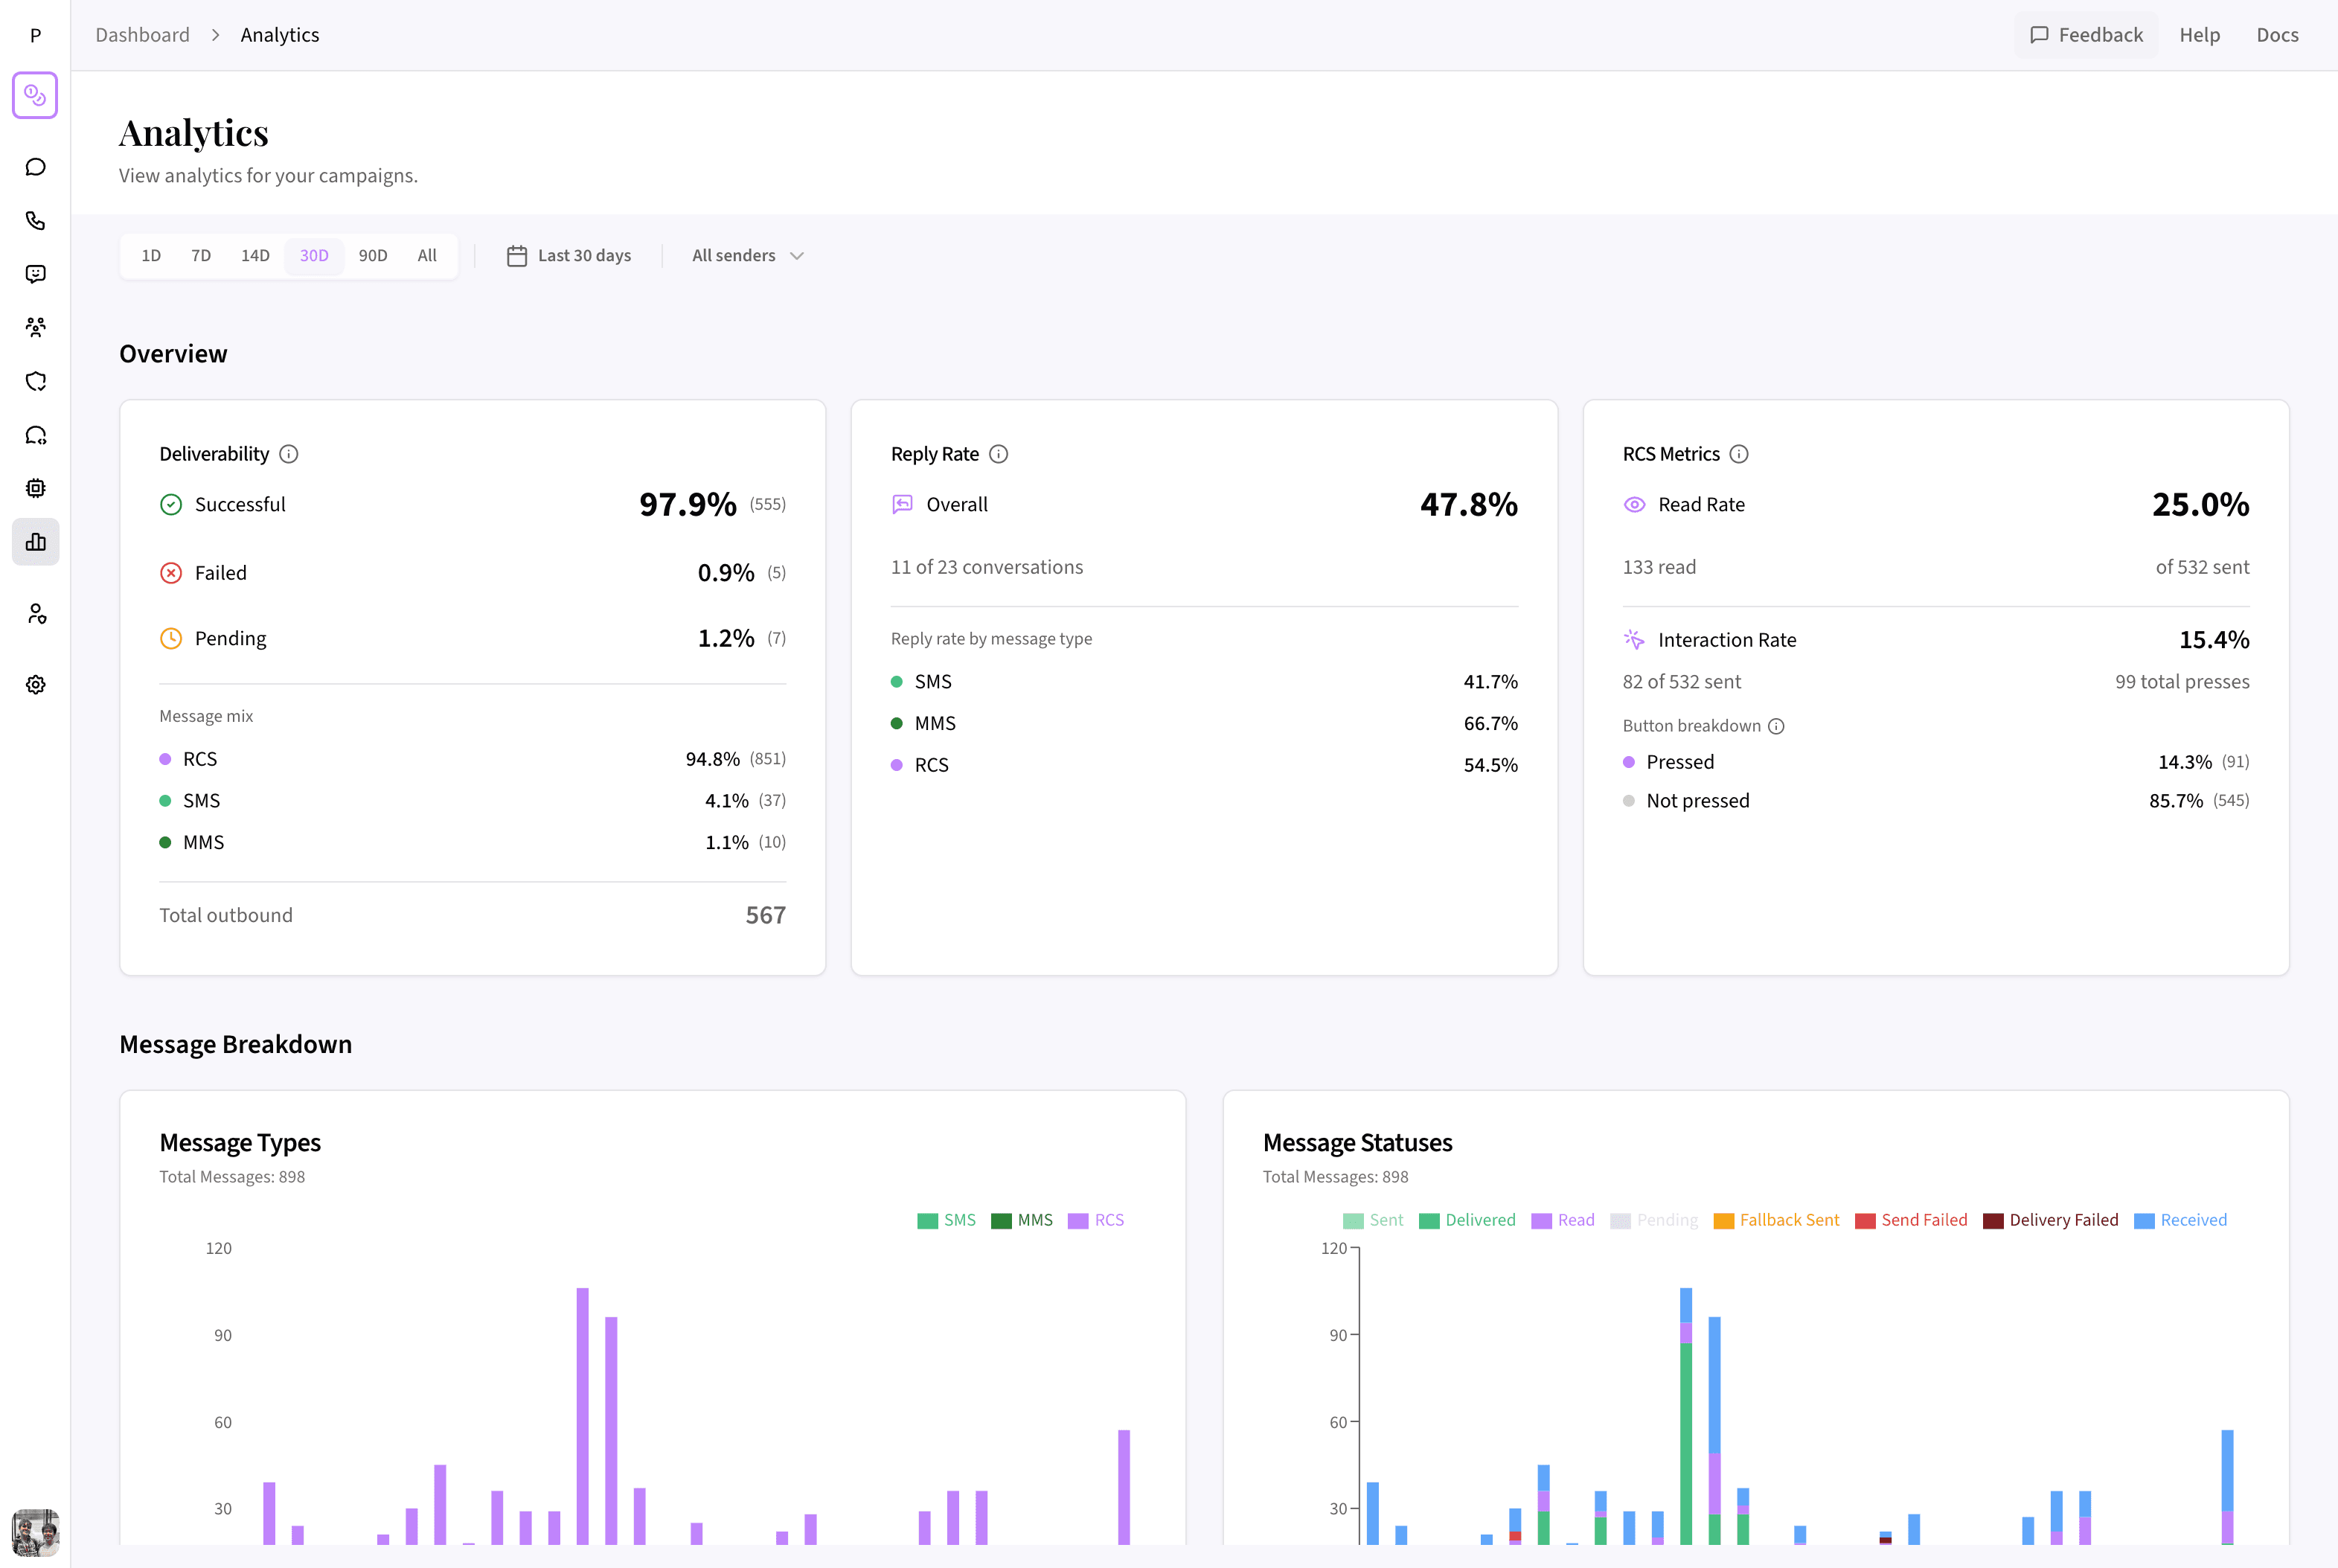
Task: Toggle the SMS series in Message Types legend
Action: point(946,1220)
